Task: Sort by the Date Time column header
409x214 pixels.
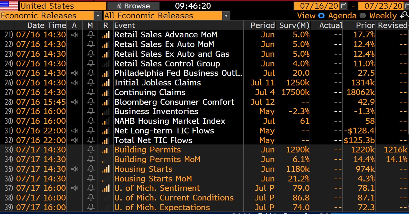Action: [46, 25]
